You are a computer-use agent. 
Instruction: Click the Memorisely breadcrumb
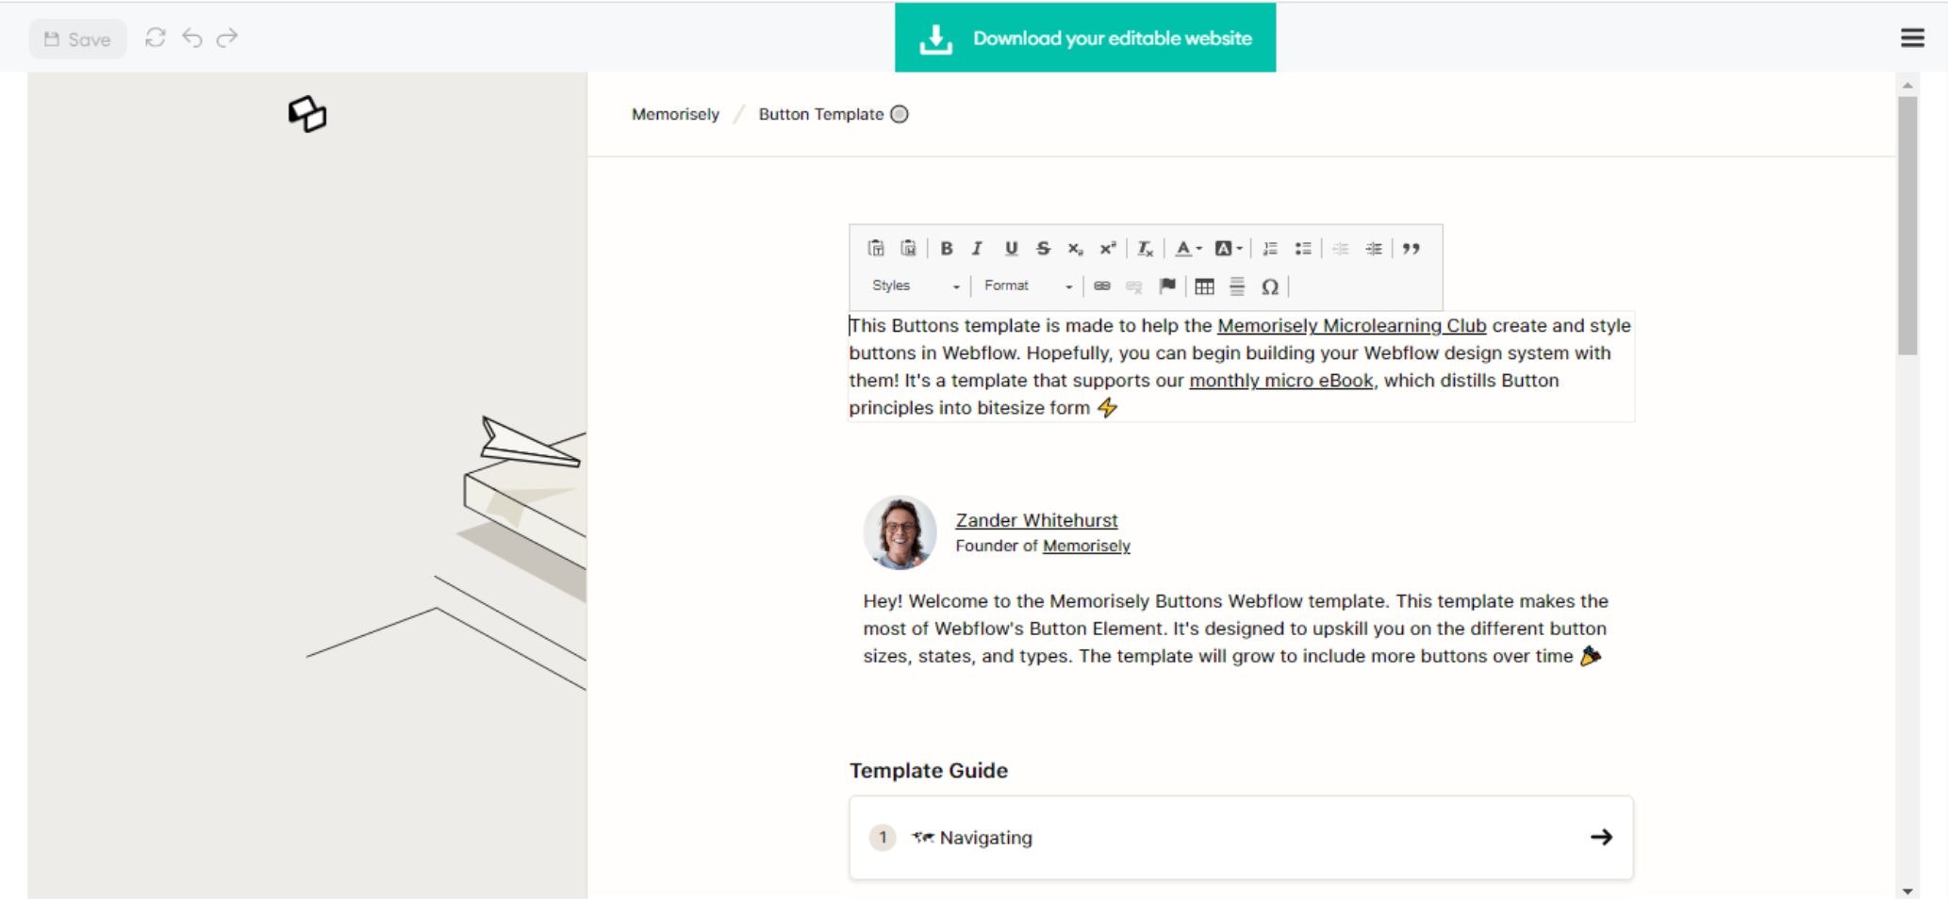675,114
